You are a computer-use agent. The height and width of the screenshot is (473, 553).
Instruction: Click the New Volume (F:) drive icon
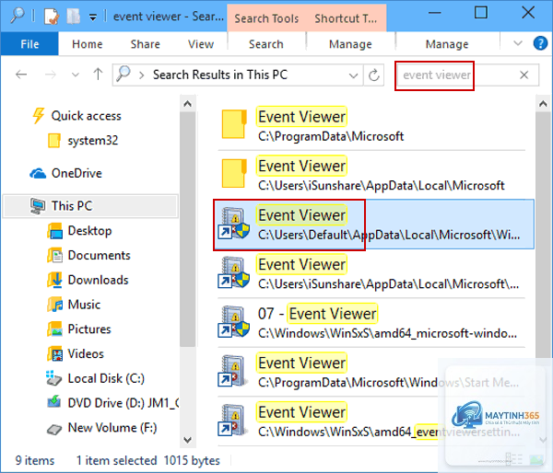click(54, 430)
